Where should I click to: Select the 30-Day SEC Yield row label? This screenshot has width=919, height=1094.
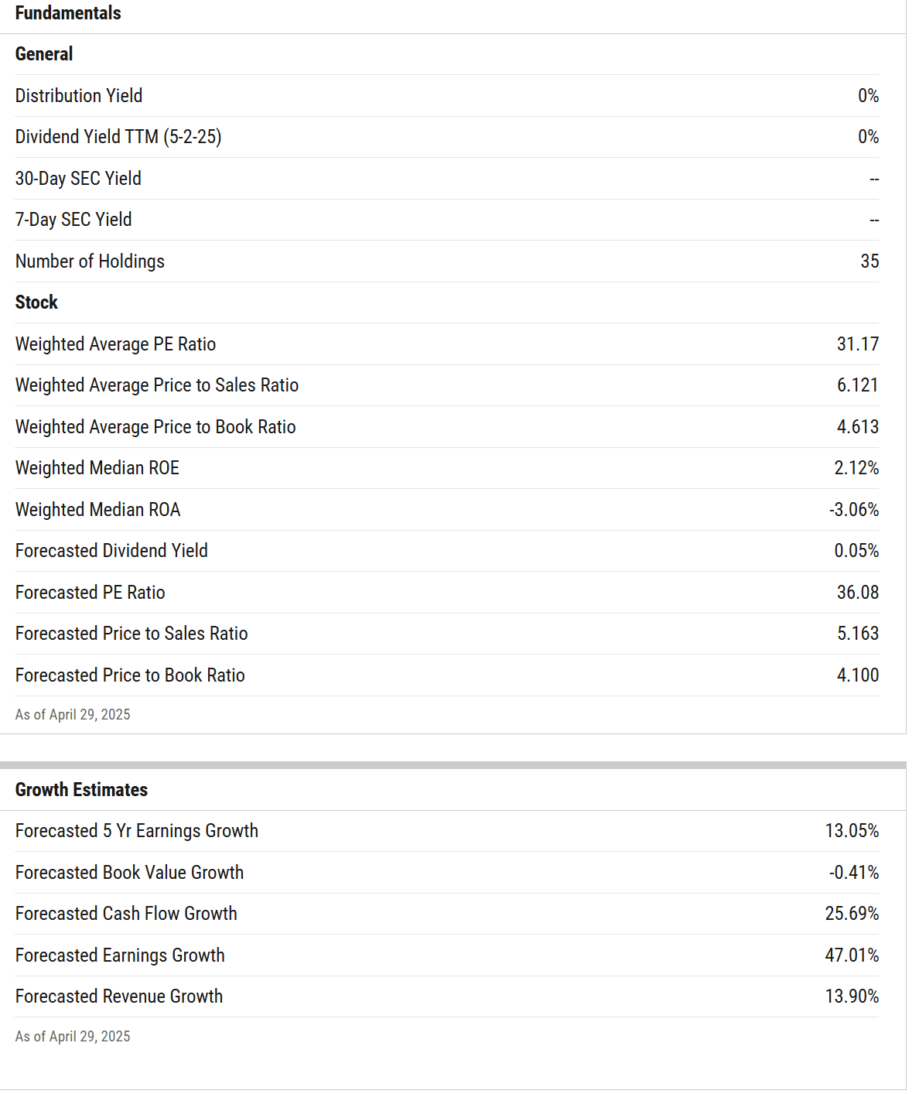click(78, 179)
